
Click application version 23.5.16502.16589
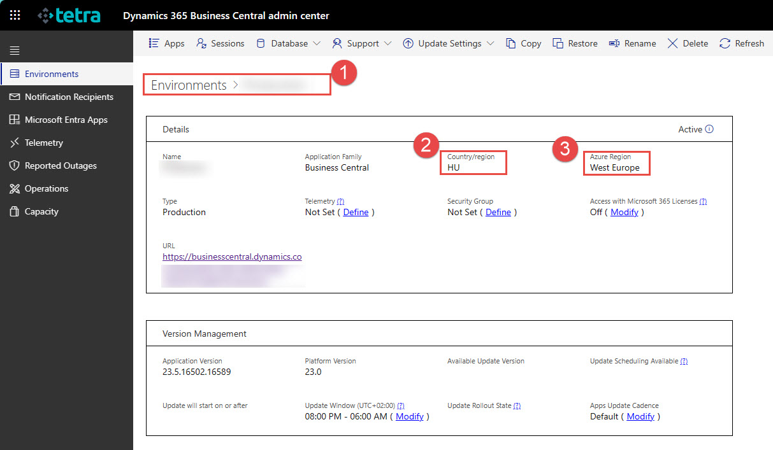pos(197,372)
